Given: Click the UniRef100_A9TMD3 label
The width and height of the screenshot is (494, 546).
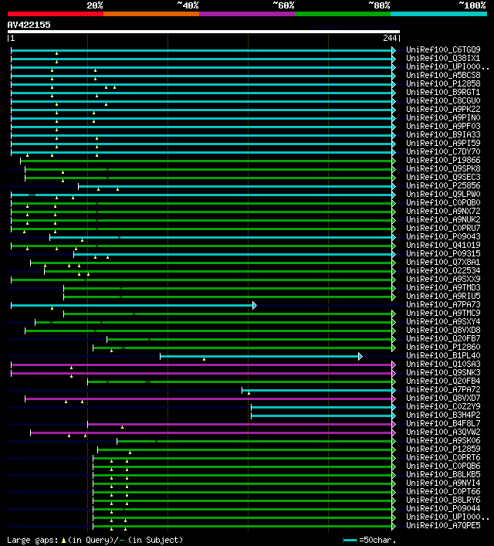Looking at the screenshot, I should point(443,287).
